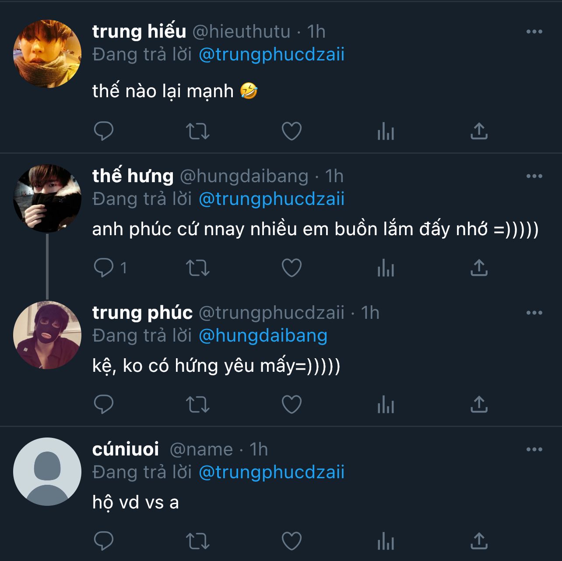Open more options for thế hưng's tweet
The height and width of the screenshot is (561, 562).
coord(534,176)
